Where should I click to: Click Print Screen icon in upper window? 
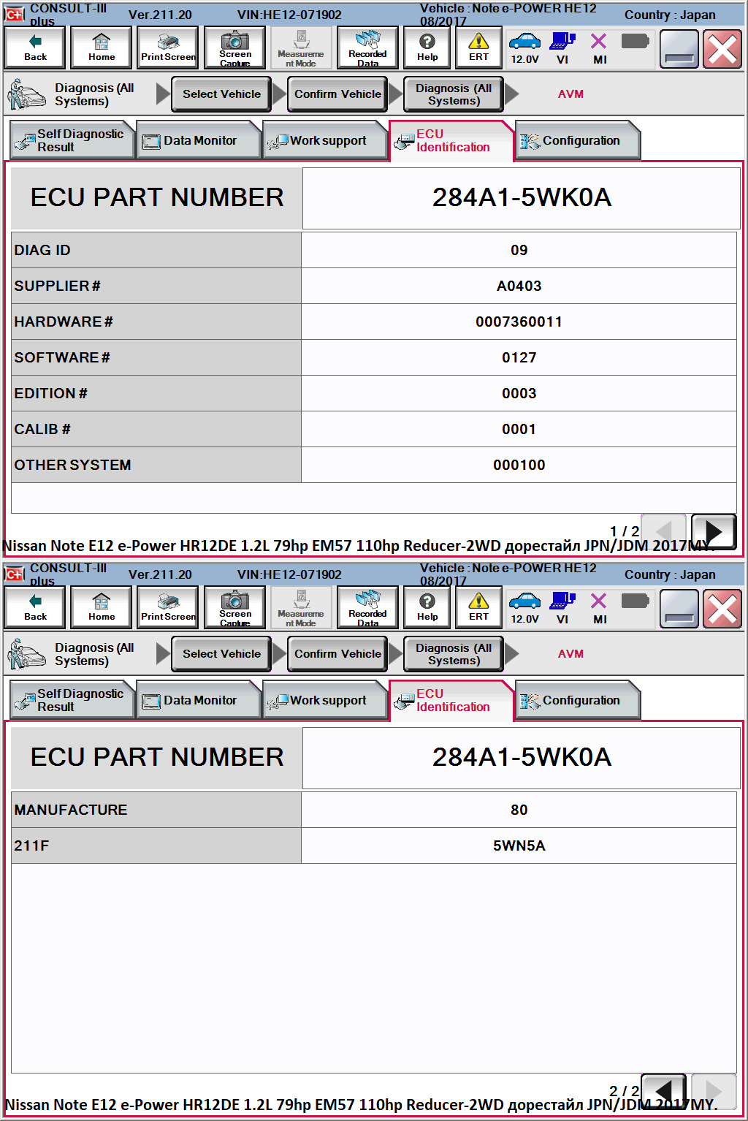coord(168,47)
